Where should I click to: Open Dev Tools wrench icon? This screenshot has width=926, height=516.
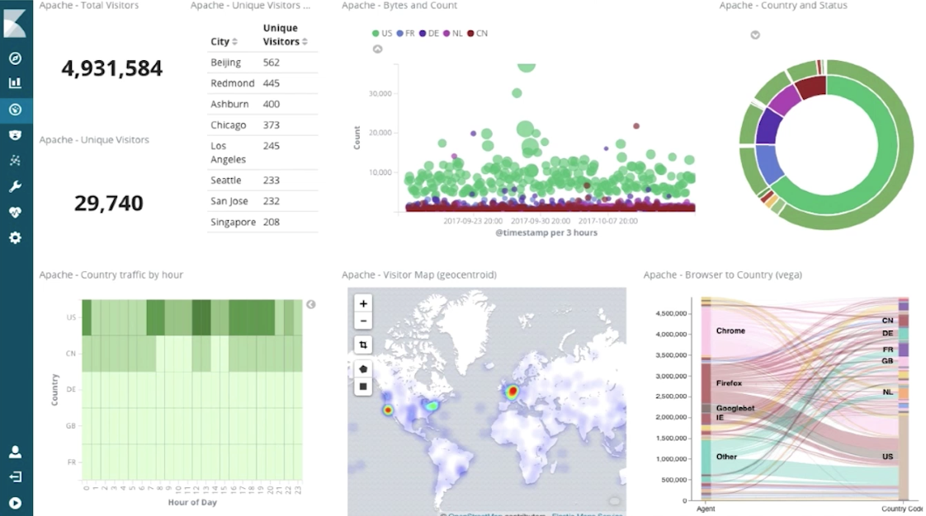click(16, 186)
